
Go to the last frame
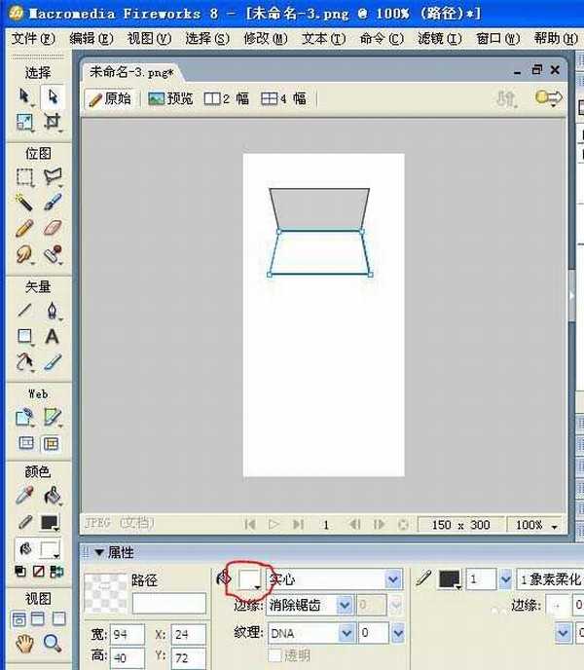tap(298, 524)
